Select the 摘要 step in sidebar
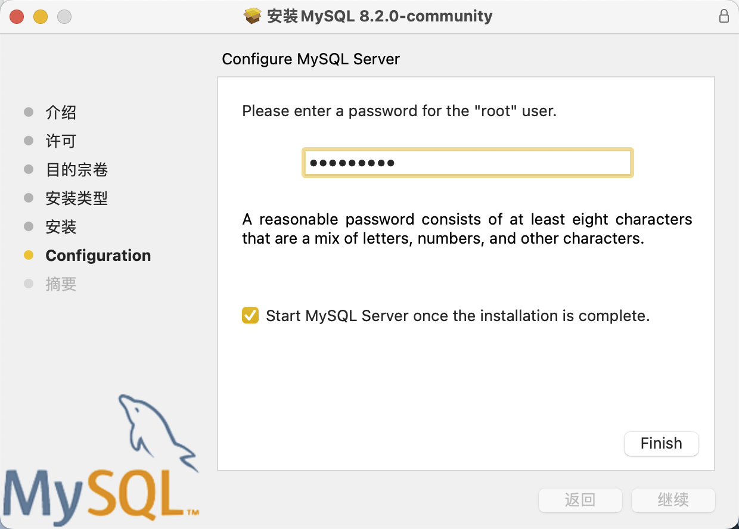 coord(61,284)
